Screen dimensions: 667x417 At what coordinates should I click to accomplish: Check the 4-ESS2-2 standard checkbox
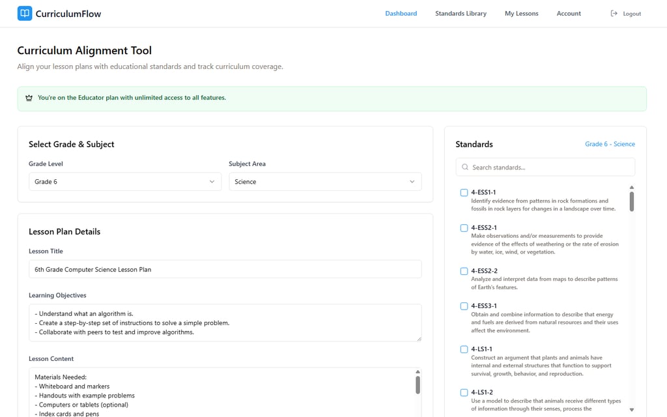tap(464, 271)
